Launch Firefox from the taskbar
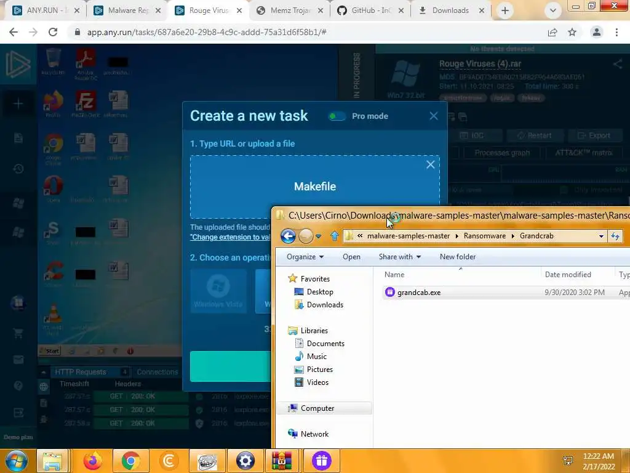 point(93,461)
